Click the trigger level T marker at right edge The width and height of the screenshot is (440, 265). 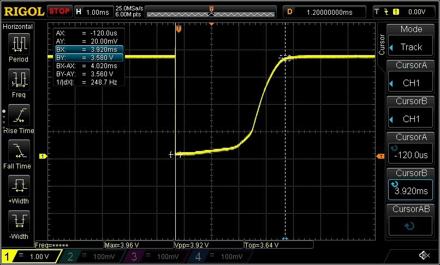[380, 156]
